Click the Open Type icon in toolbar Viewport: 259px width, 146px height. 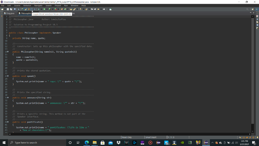(x=71, y=9)
